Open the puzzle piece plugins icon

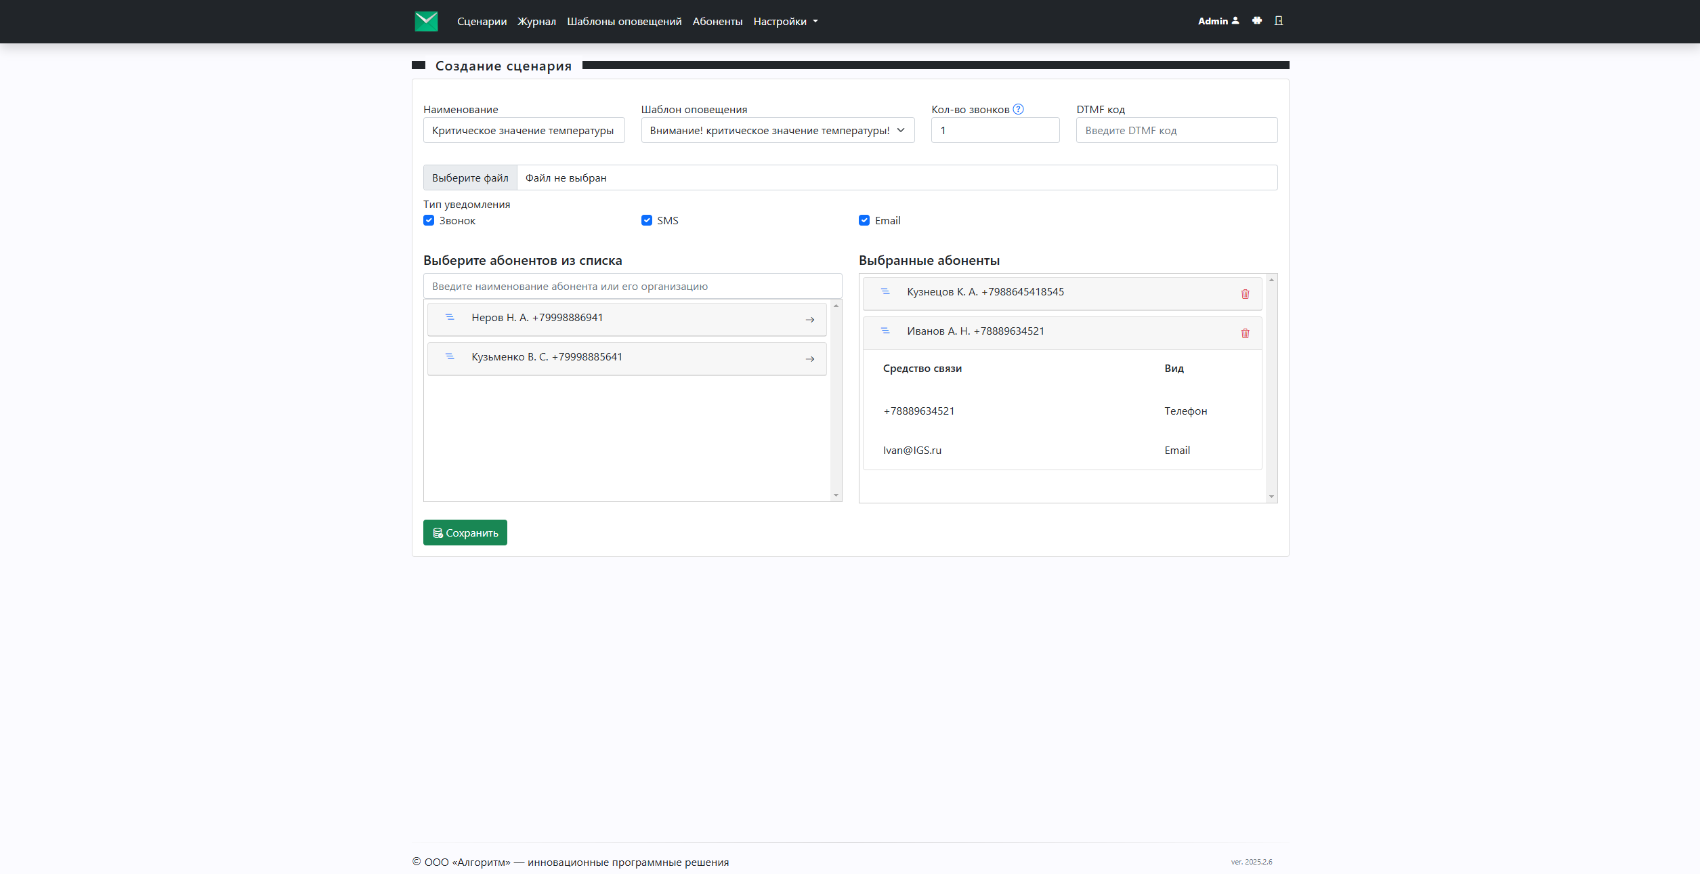coord(1257,21)
